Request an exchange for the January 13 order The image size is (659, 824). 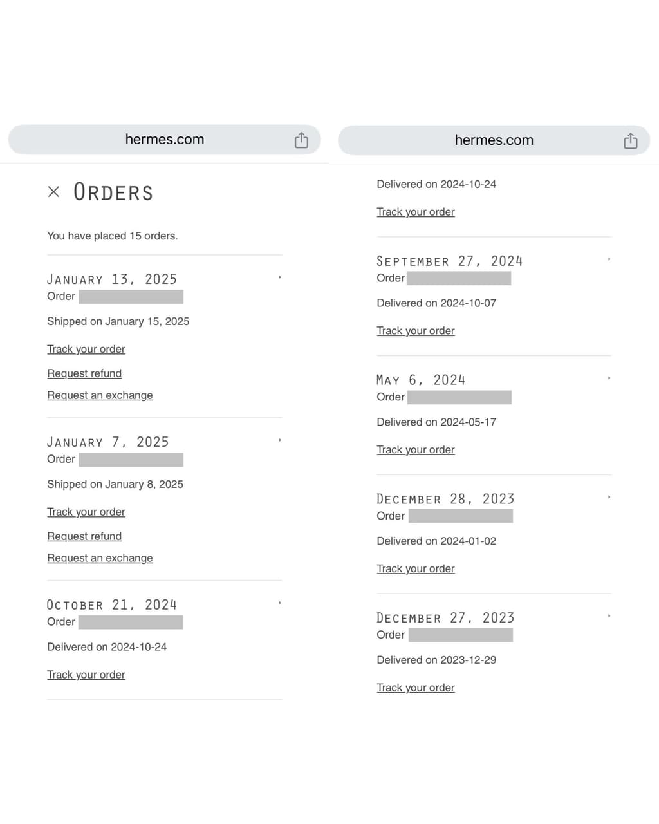click(100, 395)
